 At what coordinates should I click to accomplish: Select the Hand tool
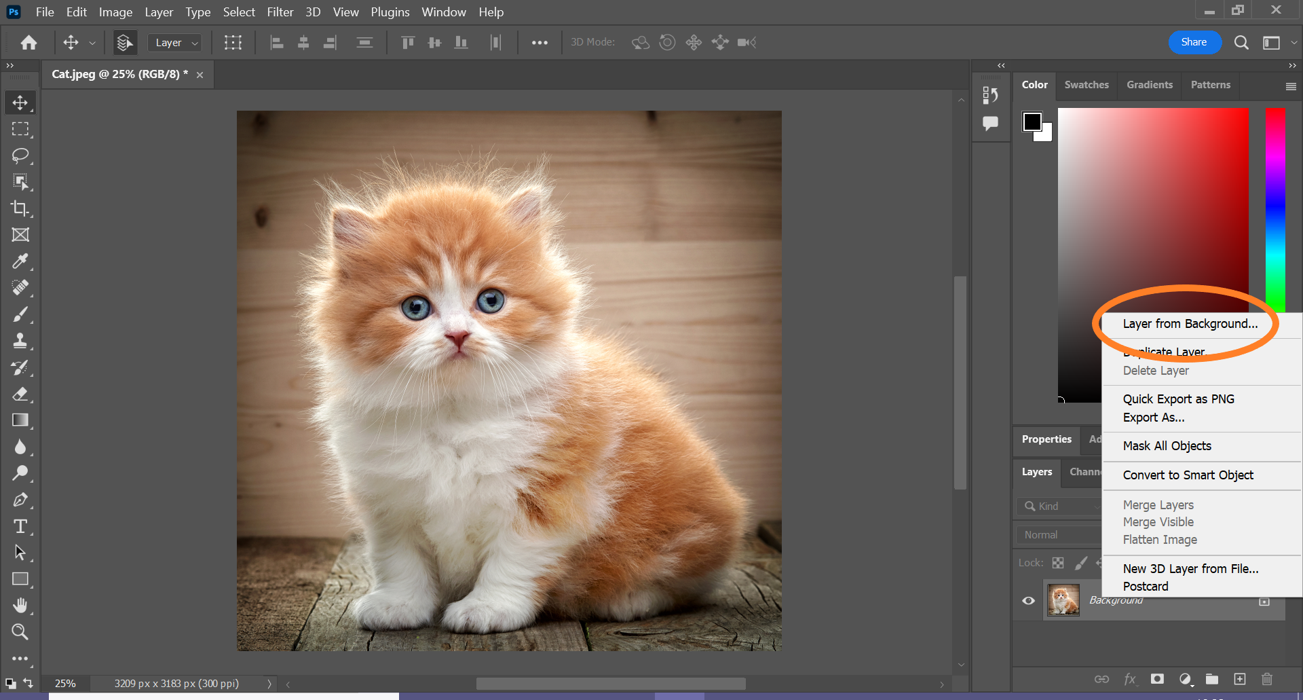pos(20,606)
